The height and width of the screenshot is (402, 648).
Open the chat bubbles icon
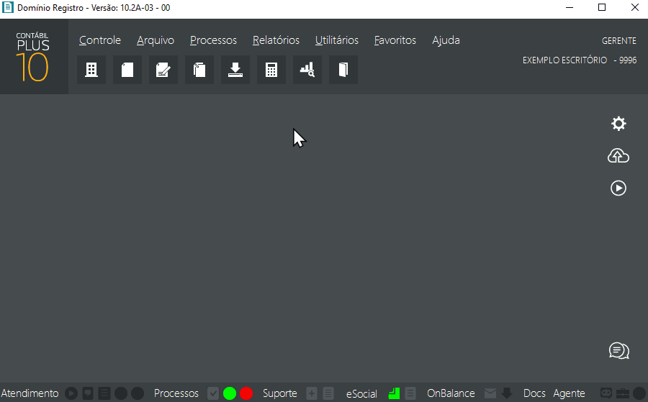618,351
